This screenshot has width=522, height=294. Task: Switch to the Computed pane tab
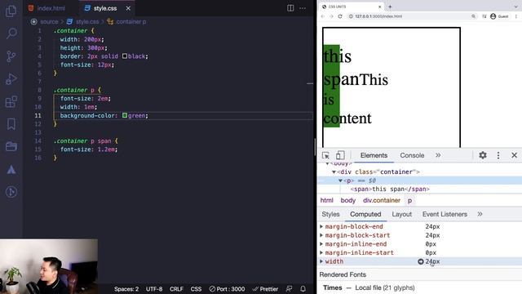point(365,214)
